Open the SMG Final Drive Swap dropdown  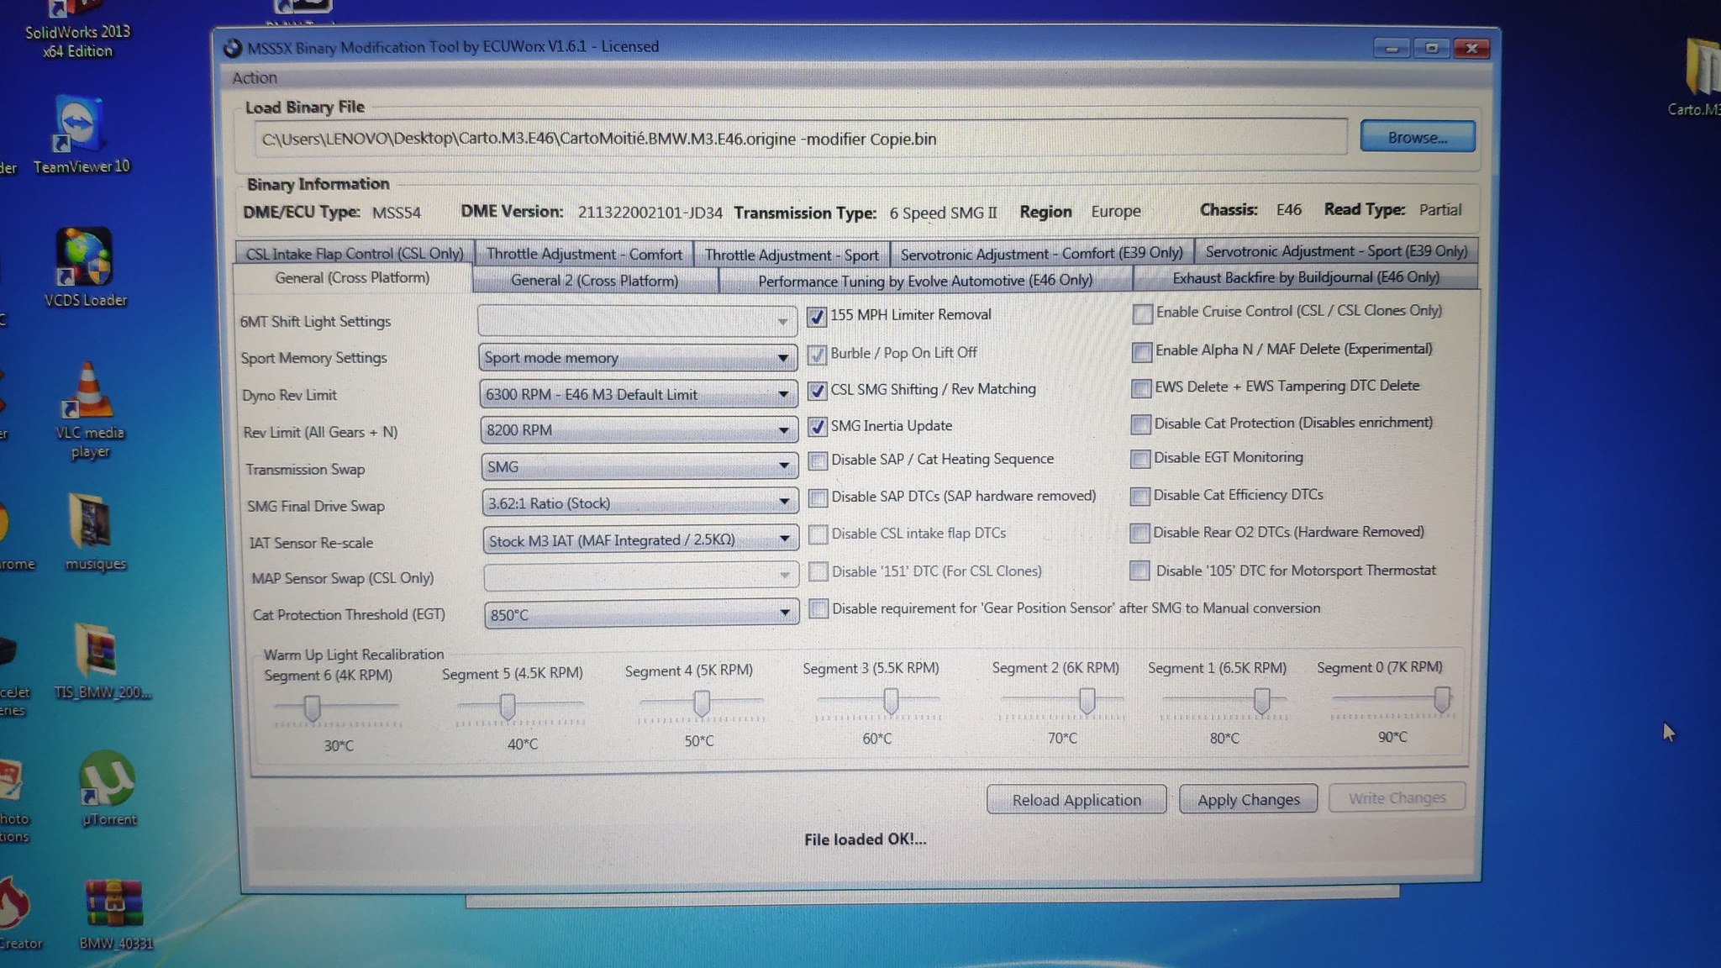pyautogui.click(x=639, y=502)
